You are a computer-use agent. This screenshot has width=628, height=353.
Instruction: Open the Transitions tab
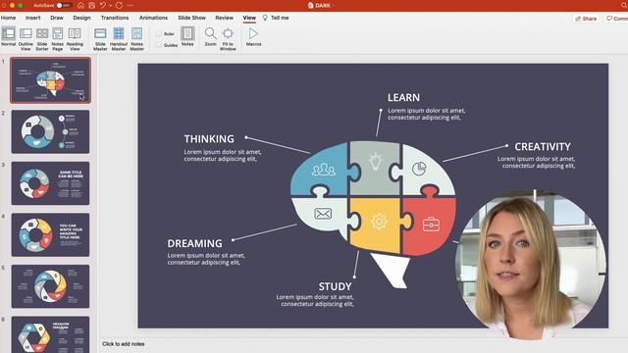pos(115,18)
